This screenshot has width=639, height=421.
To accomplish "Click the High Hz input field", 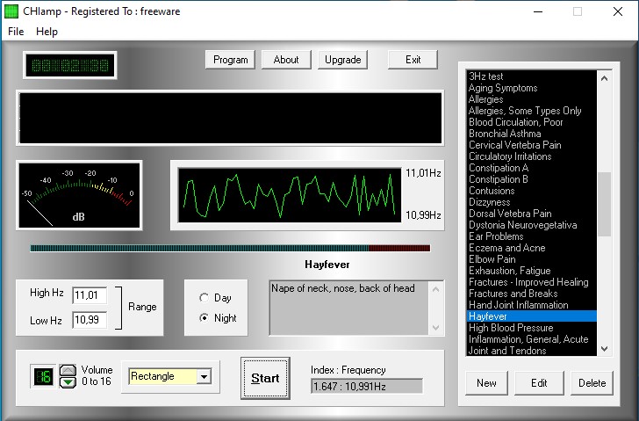I will pos(90,294).
